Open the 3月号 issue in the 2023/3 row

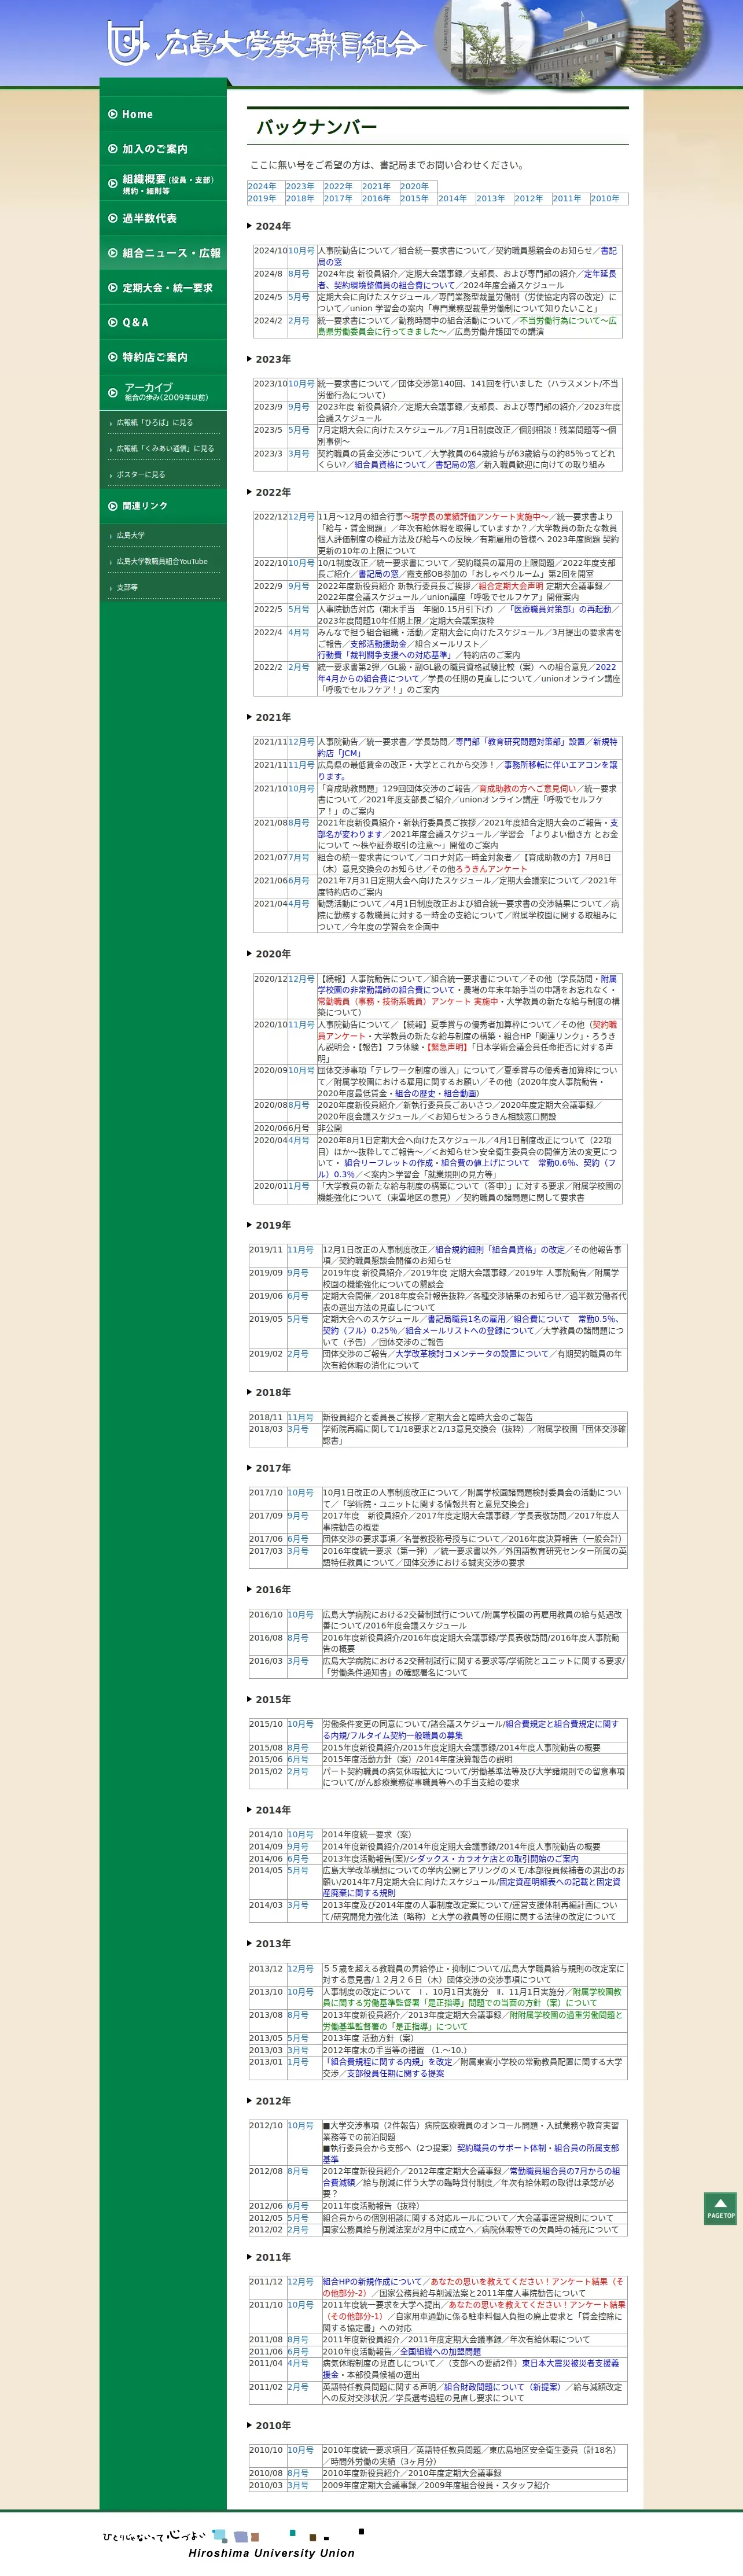[x=299, y=454]
